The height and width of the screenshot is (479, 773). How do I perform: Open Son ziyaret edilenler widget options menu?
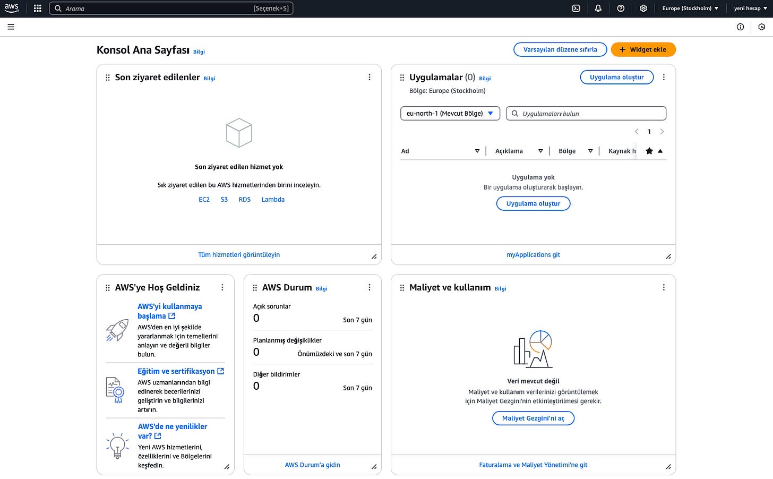[x=370, y=77]
